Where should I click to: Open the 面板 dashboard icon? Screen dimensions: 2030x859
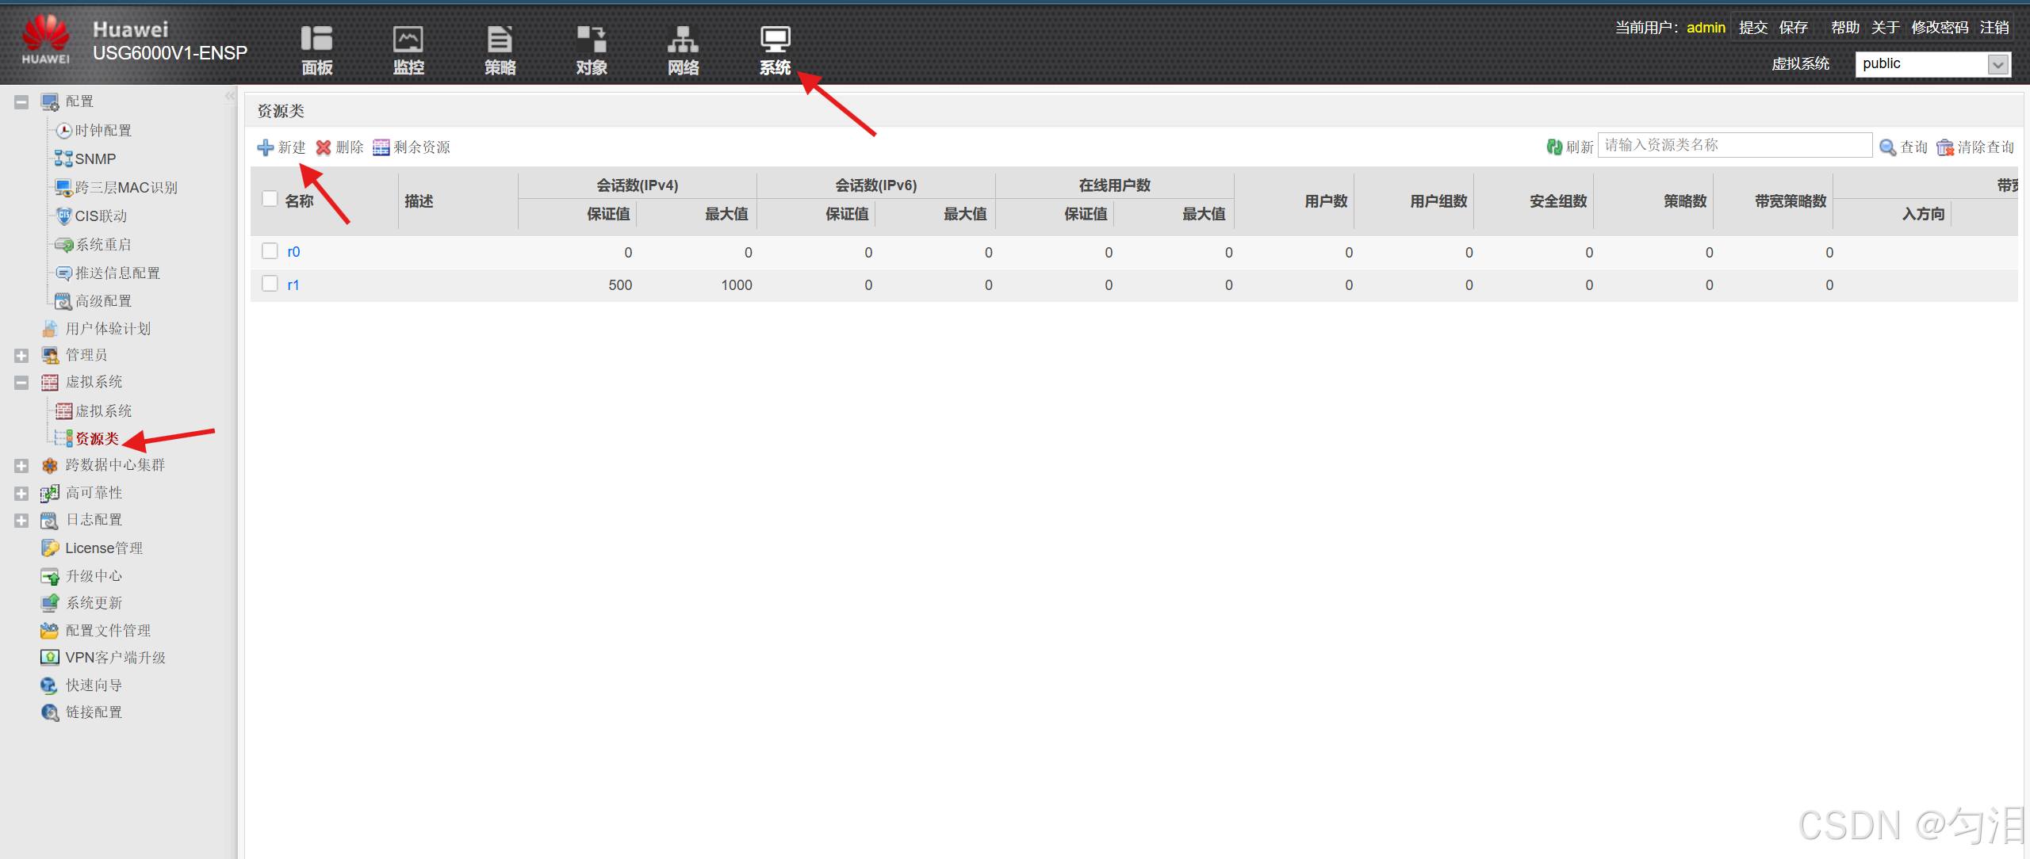click(x=316, y=39)
